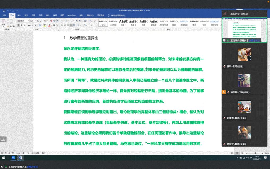Click the Paste clipboard icon
Screen dimensions: 270x169
pos(3,22)
